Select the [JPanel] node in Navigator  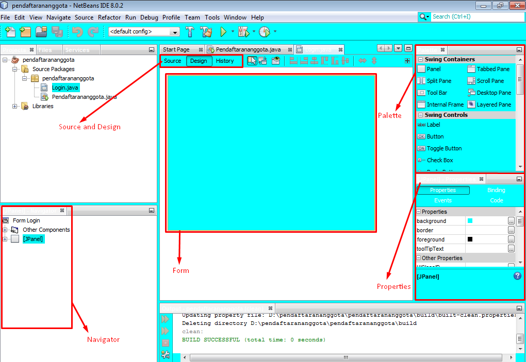pyautogui.click(x=33, y=239)
